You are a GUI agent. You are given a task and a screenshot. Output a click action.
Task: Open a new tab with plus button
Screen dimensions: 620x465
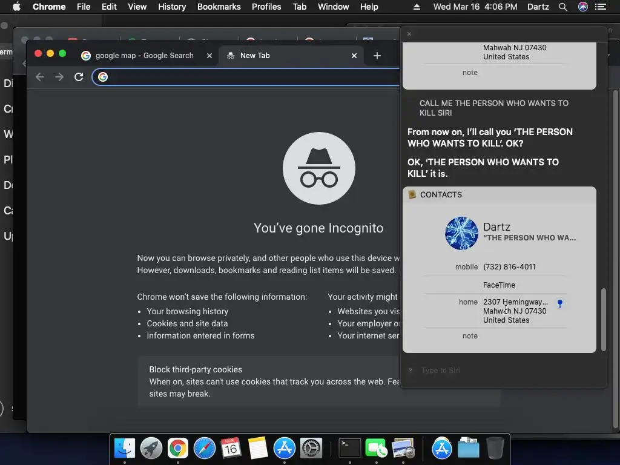[377, 56]
